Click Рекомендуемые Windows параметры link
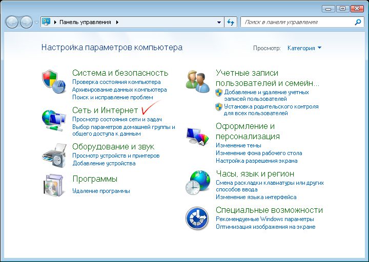The image size is (369, 262). (265, 219)
